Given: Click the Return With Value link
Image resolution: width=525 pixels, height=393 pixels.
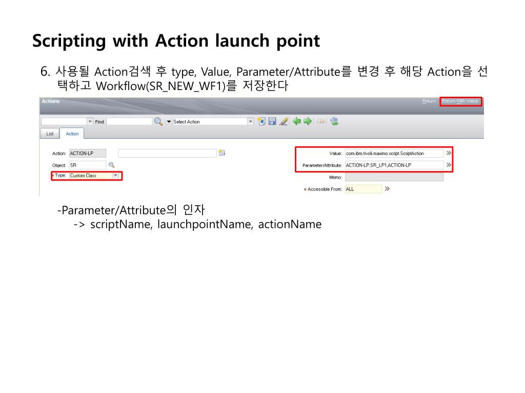Looking at the screenshot, I should (460, 101).
